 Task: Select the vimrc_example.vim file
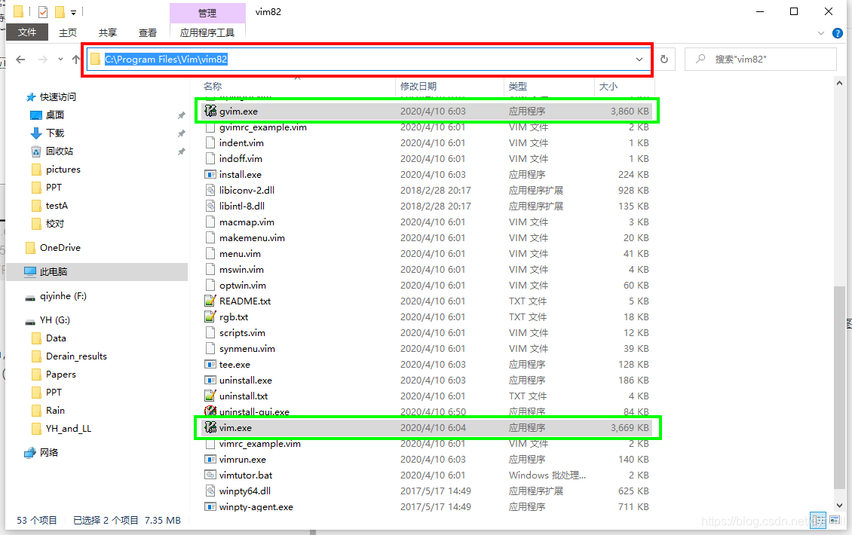coord(259,443)
